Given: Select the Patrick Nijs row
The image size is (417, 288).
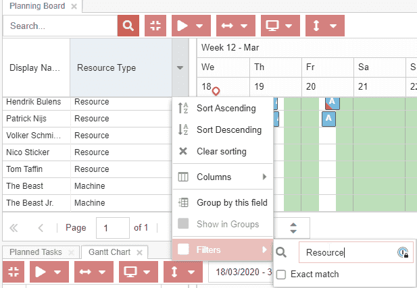Looking at the screenshot, I should click(x=87, y=119).
